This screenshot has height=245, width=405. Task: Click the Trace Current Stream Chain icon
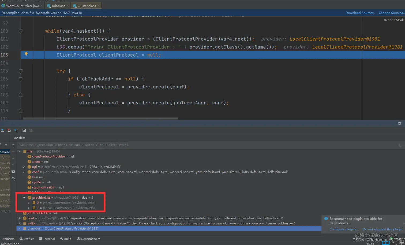(31, 130)
